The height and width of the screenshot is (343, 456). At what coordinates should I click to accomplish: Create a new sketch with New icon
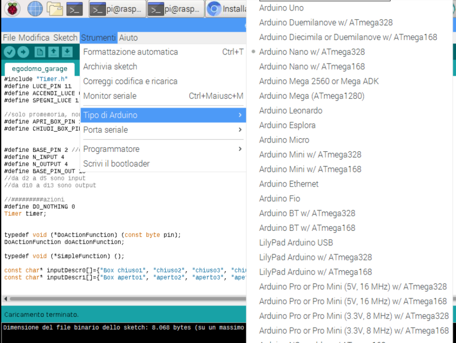pyautogui.click(x=40, y=52)
